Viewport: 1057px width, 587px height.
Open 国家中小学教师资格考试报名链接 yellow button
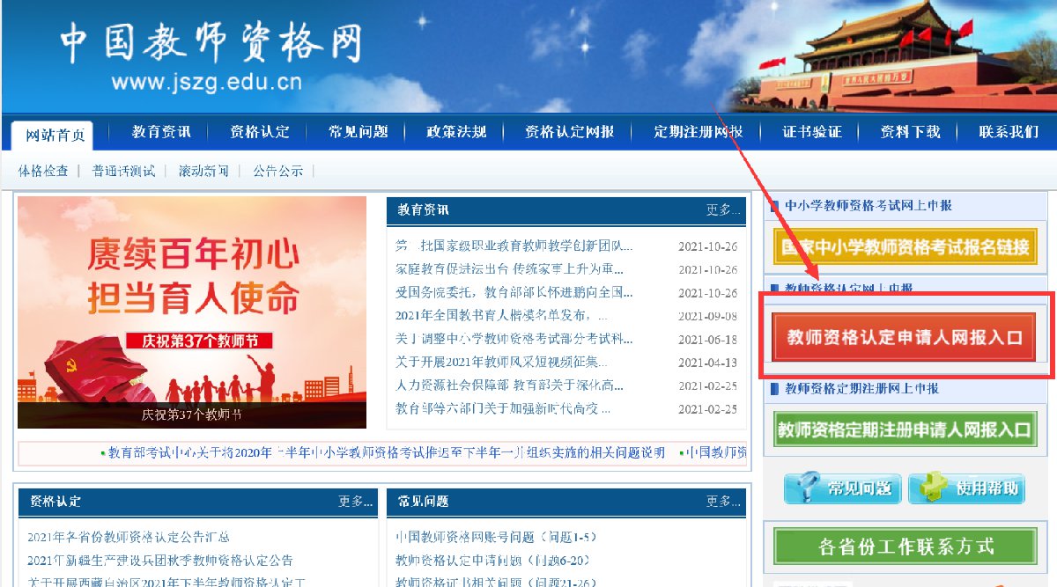[905, 247]
